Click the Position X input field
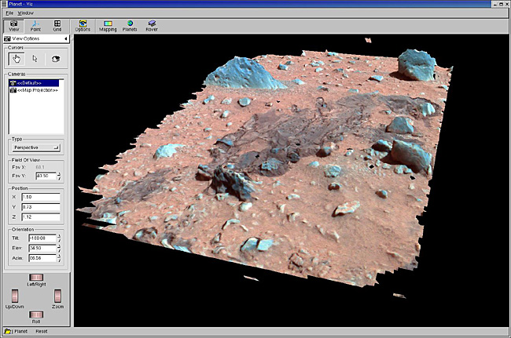This screenshot has height=338, width=511. (42, 196)
